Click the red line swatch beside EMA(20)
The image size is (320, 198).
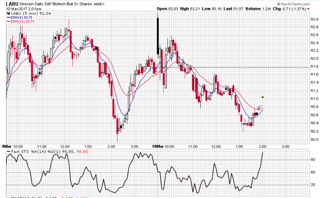pyautogui.click(x=9, y=21)
